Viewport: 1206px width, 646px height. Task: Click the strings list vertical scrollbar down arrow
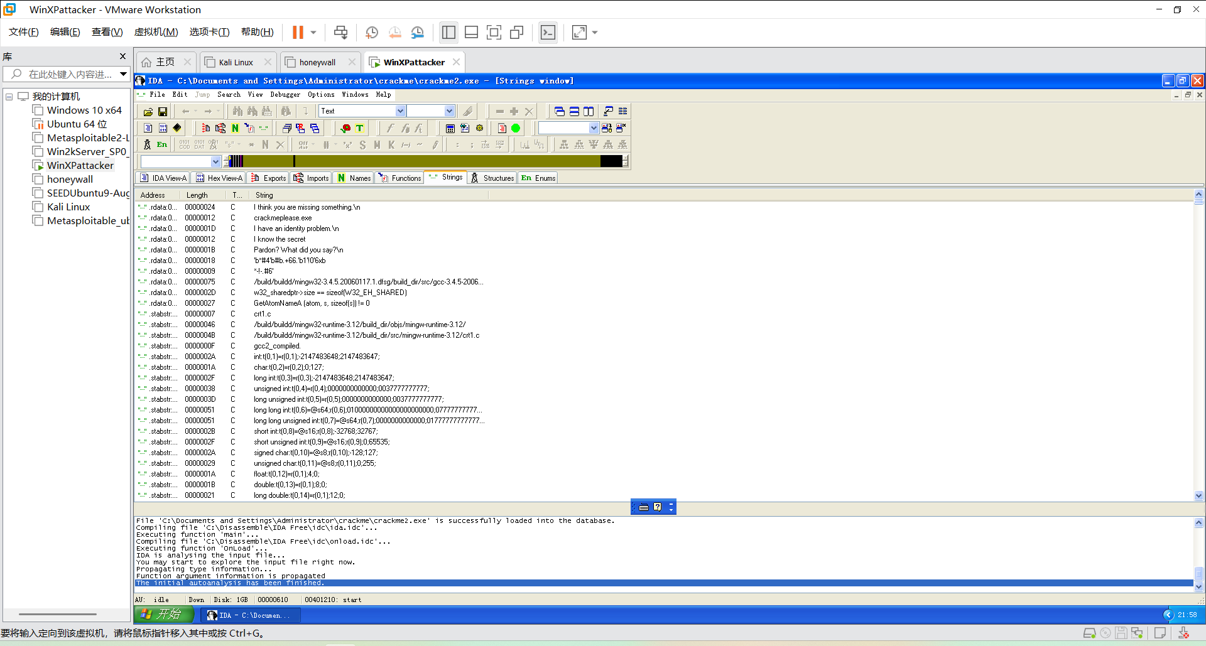1198,495
